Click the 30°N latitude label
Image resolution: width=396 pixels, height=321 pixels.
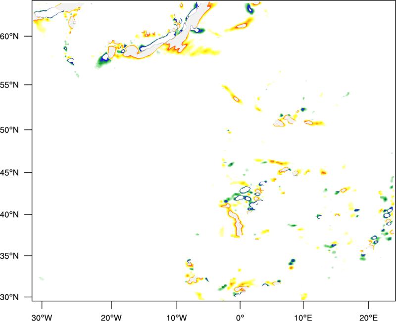click(9, 297)
